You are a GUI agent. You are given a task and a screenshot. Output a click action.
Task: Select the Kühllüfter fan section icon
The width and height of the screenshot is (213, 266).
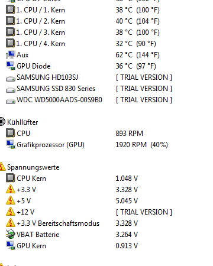[x=2, y=122]
